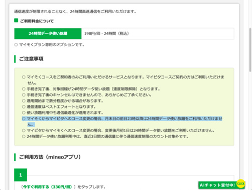
Task: Click the 通信速度はベストエフォートとなります note
Action: [59, 106]
